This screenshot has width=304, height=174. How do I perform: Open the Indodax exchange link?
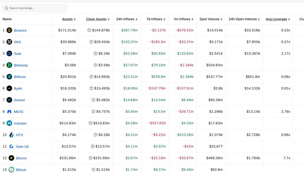[20, 123]
